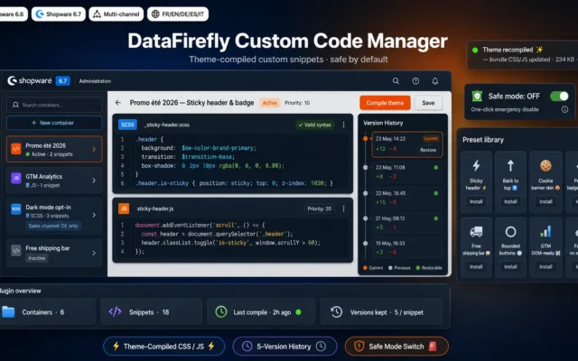578x361 pixels.
Task: Click the Versions kept history icon
Action: 336,312
